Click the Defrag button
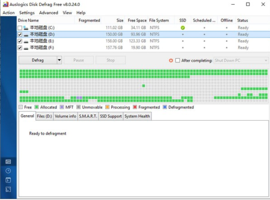This screenshot has width=270, height=200. coord(38,60)
